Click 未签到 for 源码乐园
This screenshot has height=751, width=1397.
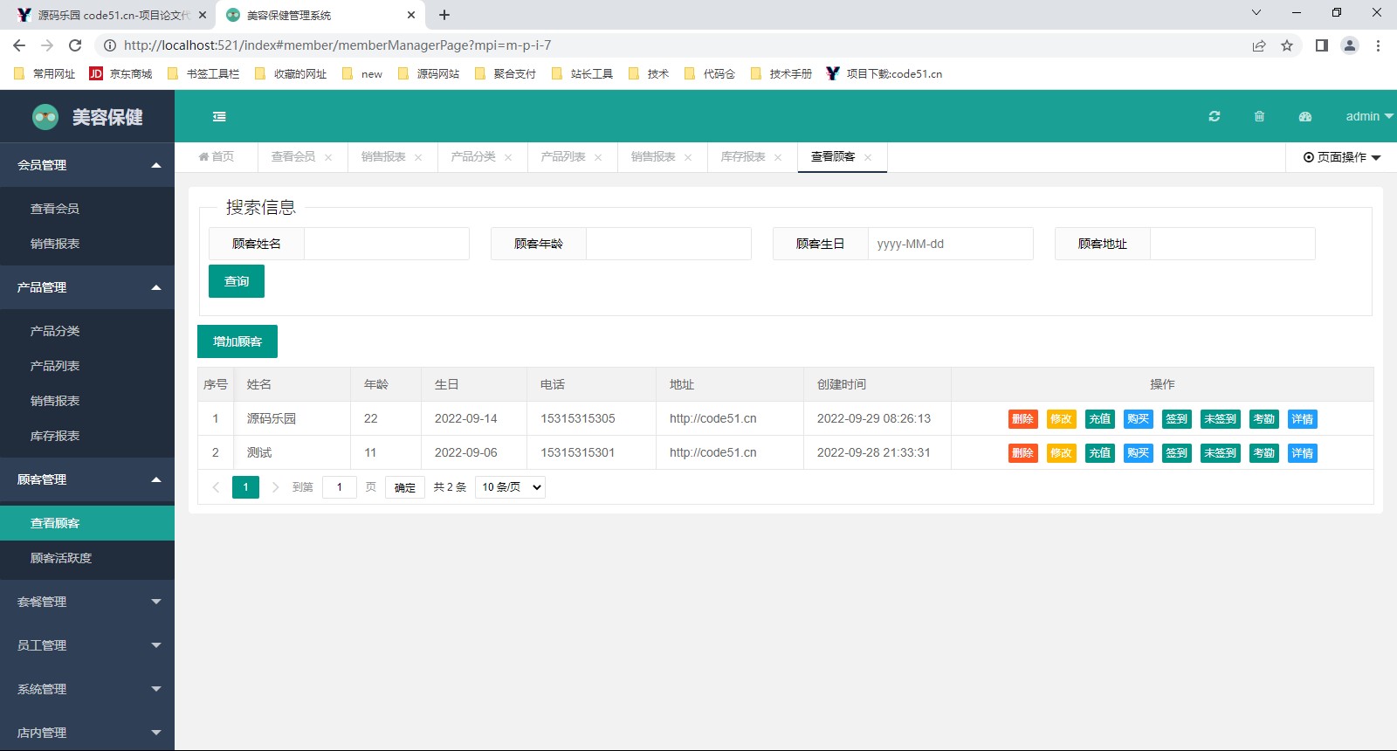click(1220, 419)
